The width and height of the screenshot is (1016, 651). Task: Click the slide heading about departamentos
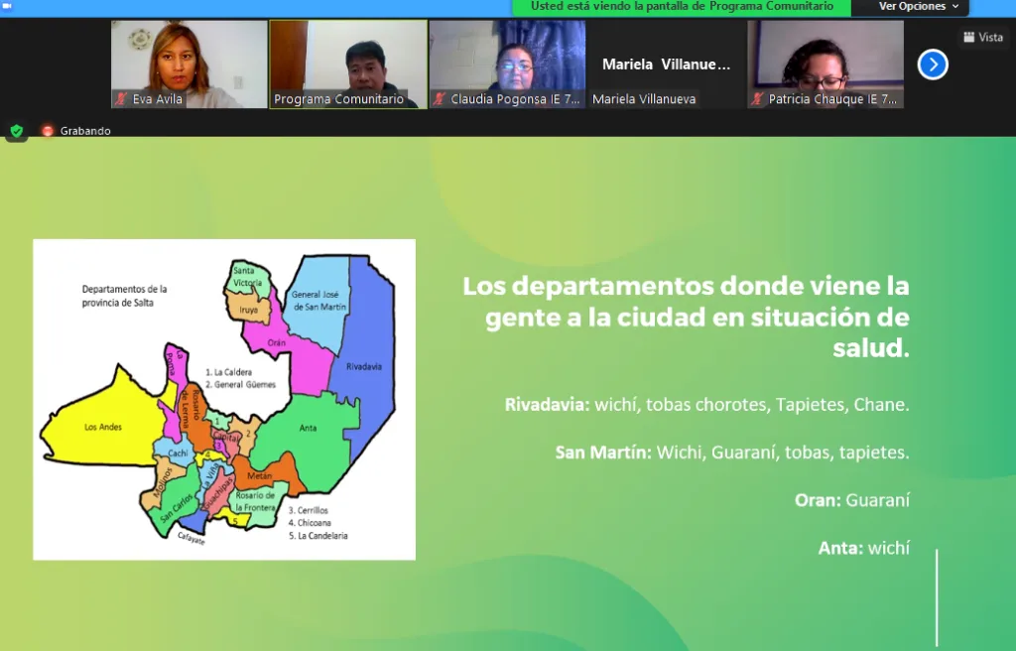[685, 317]
